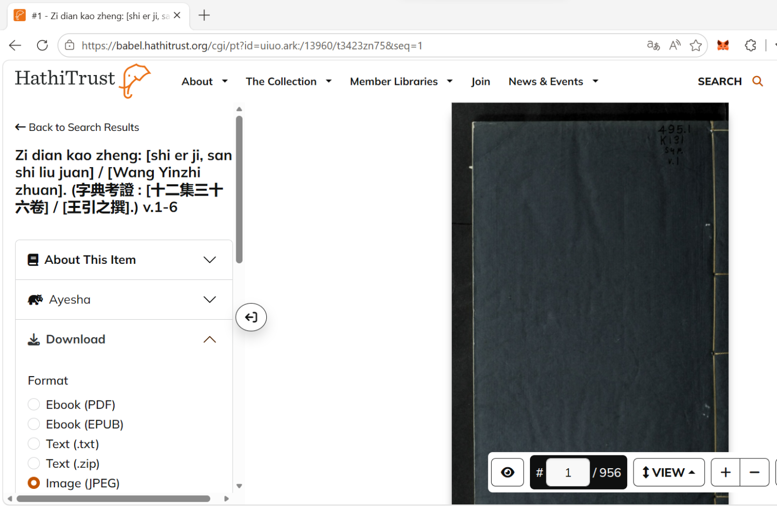Expand the About This Item section
Image resolution: width=777 pixels, height=506 pixels.
point(124,260)
